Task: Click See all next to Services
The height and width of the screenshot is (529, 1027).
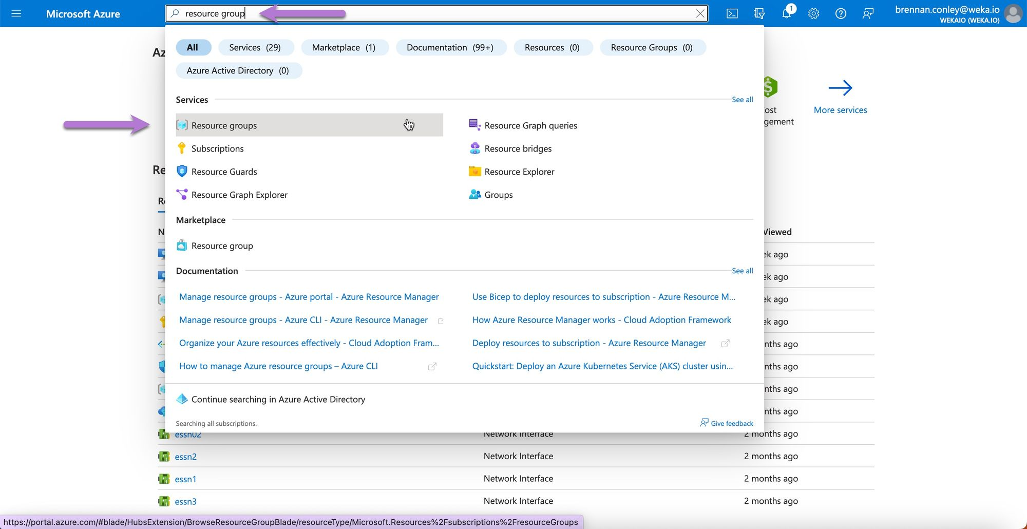Action: click(742, 100)
